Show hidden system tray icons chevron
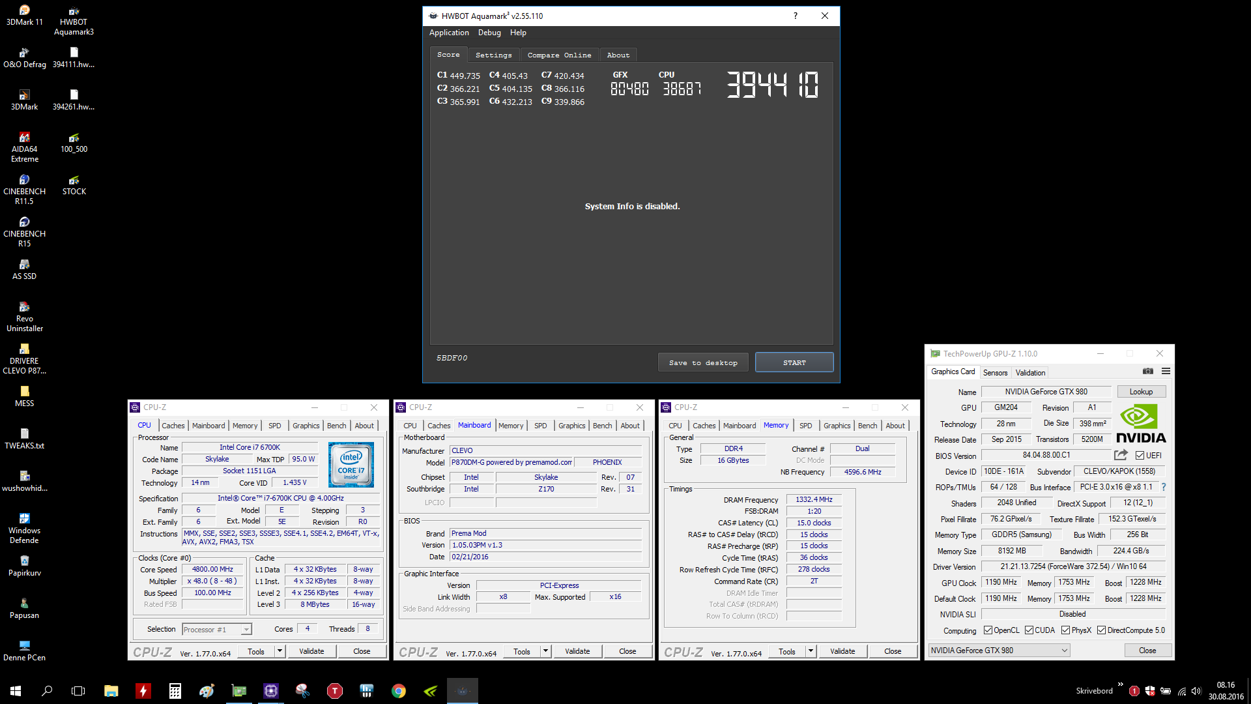The width and height of the screenshot is (1251, 704). pos(1121,684)
